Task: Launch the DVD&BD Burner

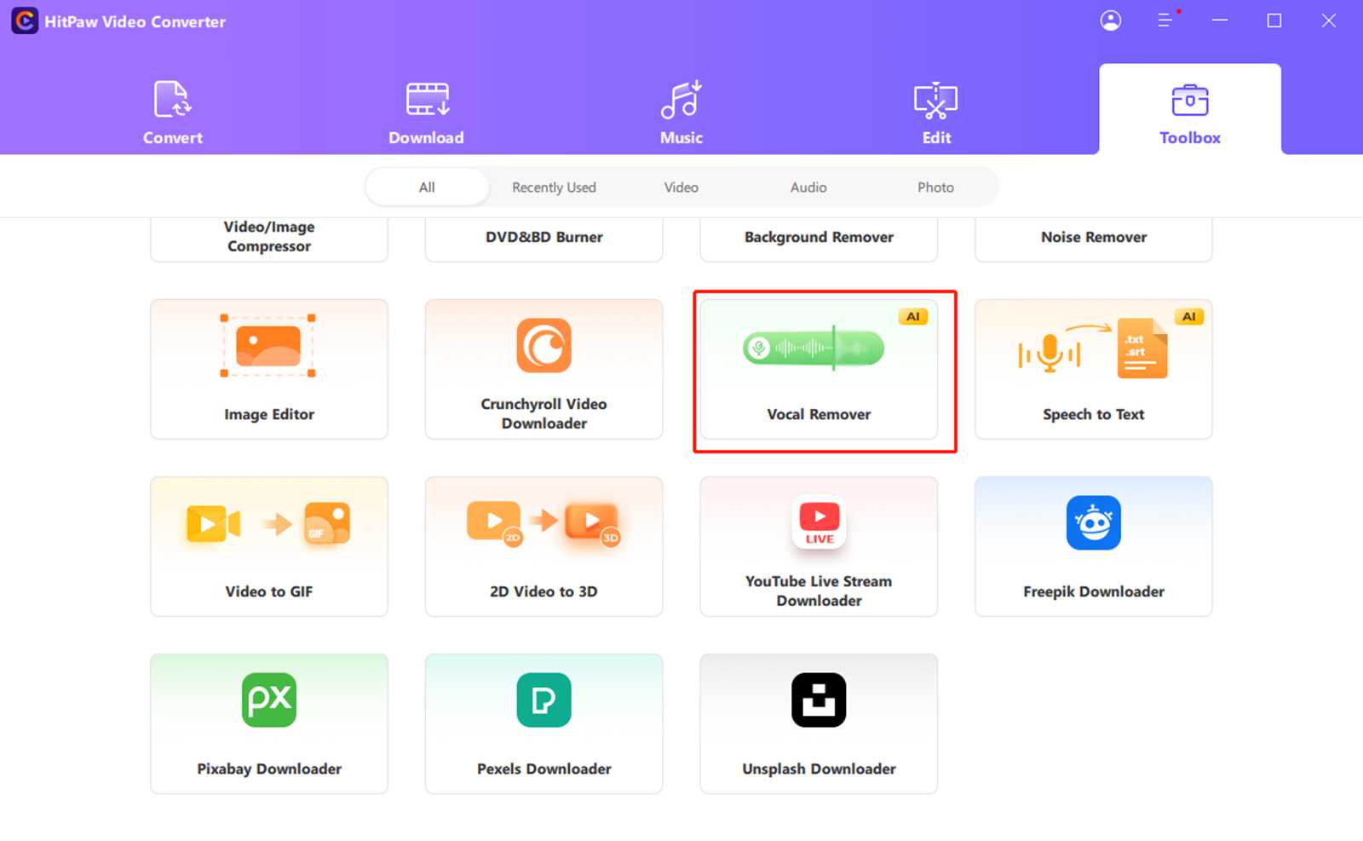Action: pyautogui.click(x=543, y=237)
